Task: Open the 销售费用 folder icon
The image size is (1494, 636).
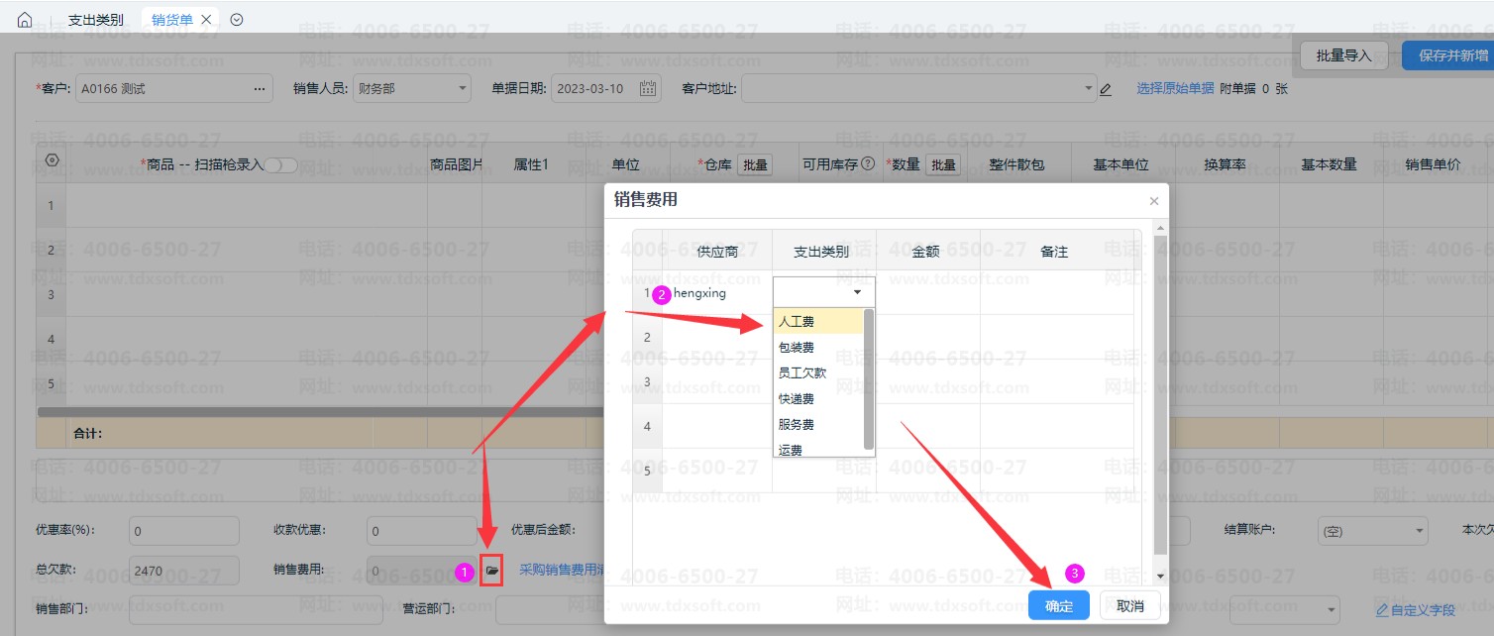Action: [x=492, y=572]
